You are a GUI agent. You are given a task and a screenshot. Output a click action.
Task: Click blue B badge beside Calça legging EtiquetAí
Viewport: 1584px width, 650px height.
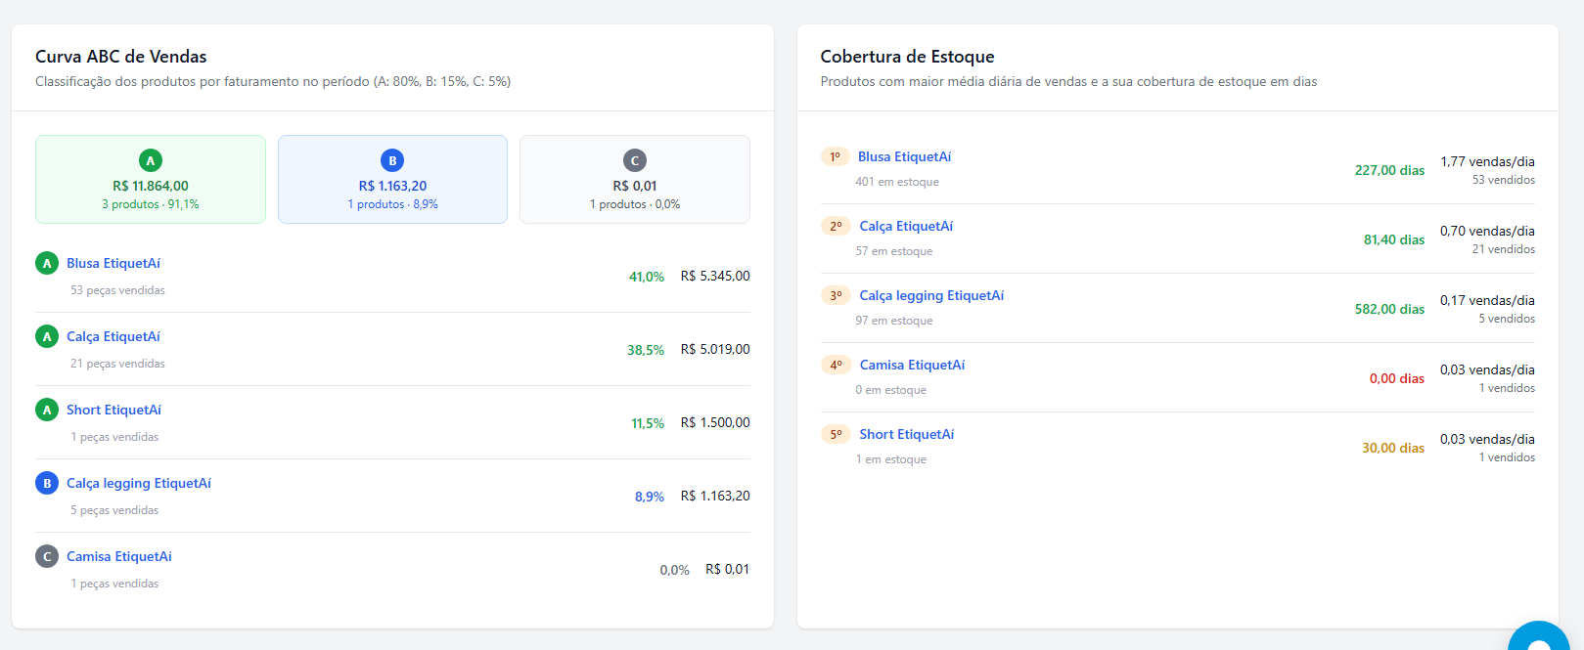point(47,483)
